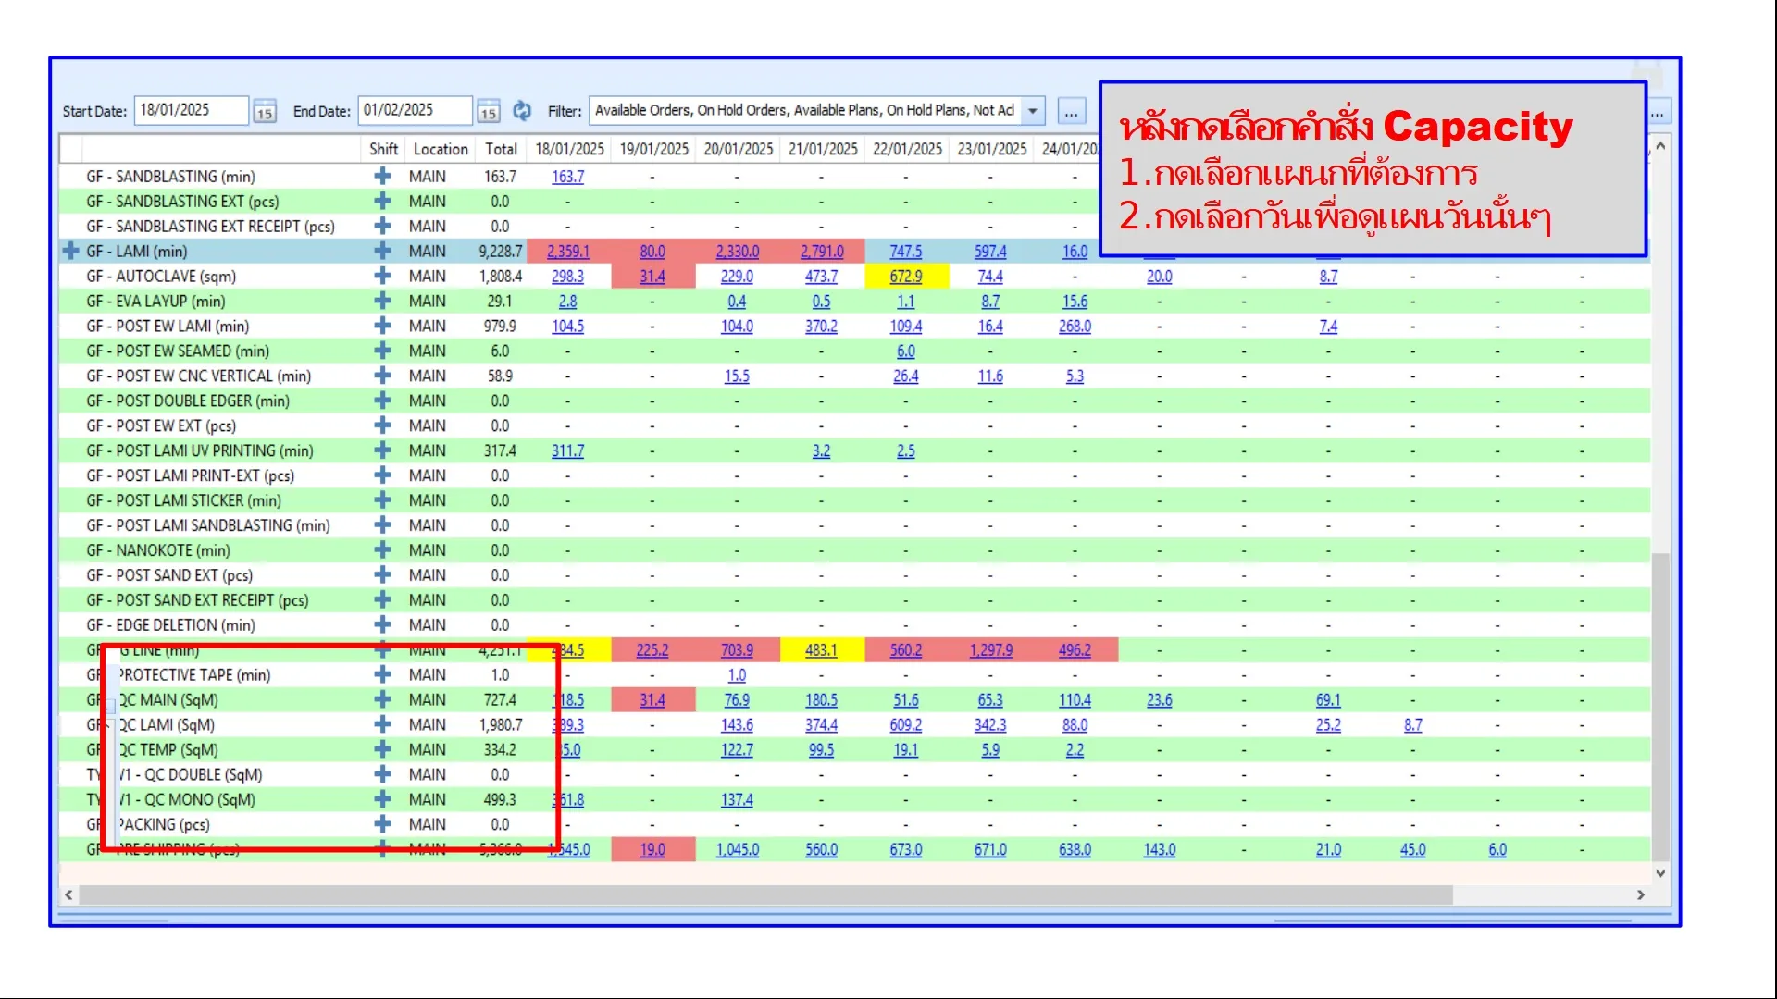Open GF - LAMI value 2,791.0 on 21/01
The height and width of the screenshot is (999, 1777).
822,252
